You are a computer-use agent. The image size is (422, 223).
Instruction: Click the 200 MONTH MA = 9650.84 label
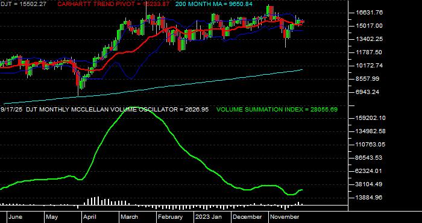pos(214,4)
